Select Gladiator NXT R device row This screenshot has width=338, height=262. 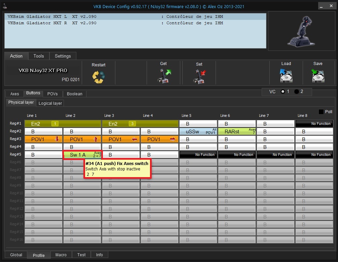pyautogui.click(x=136, y=23)
